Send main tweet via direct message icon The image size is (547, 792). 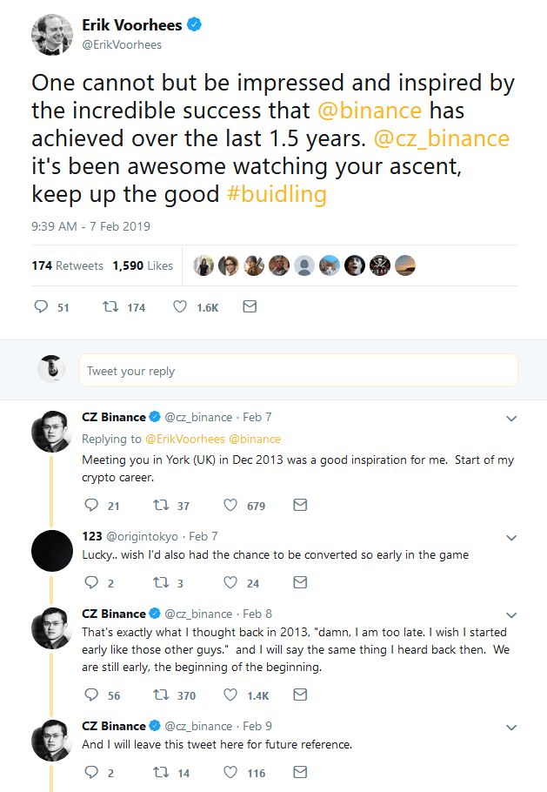point(250,307)
